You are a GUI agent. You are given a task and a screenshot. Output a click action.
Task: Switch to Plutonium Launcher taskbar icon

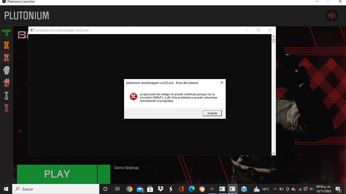click(212, 189)
